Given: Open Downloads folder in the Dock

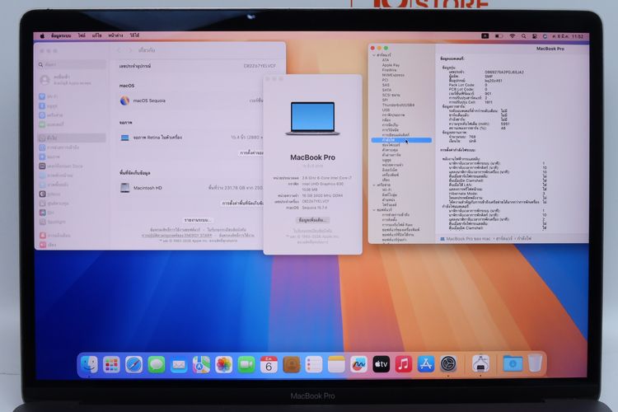Looking at the screenshot, I should point(513,364).
